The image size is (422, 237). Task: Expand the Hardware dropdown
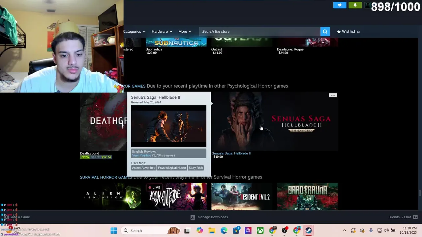point(162,32)
